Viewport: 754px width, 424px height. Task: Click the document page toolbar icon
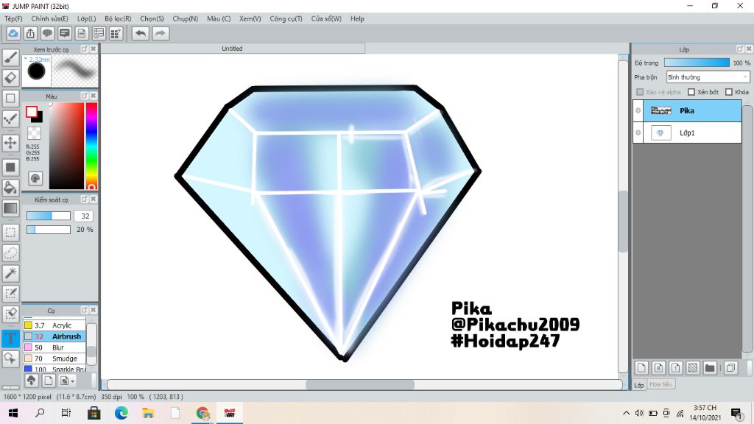tap(82, 33)
